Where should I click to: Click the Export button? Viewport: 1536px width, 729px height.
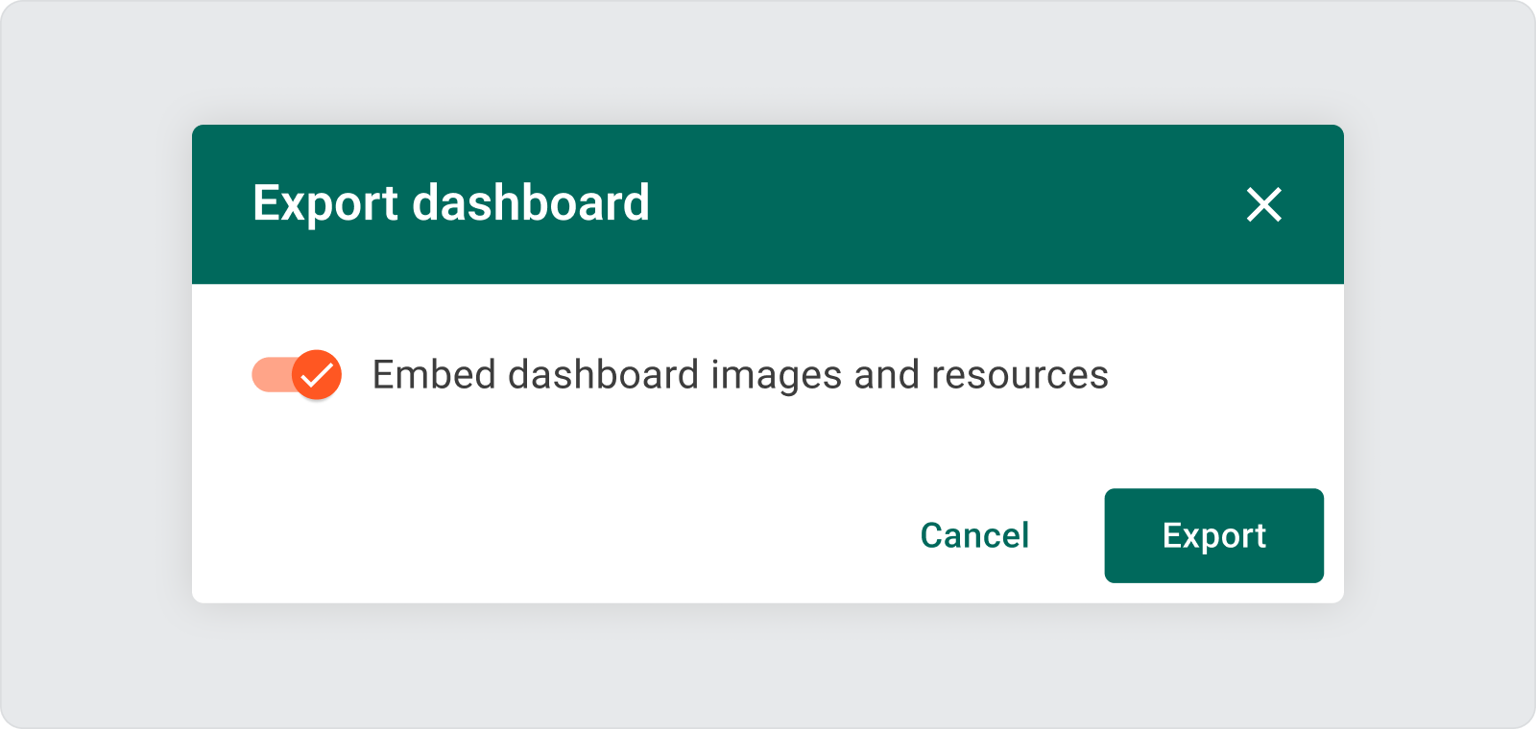1213,535
